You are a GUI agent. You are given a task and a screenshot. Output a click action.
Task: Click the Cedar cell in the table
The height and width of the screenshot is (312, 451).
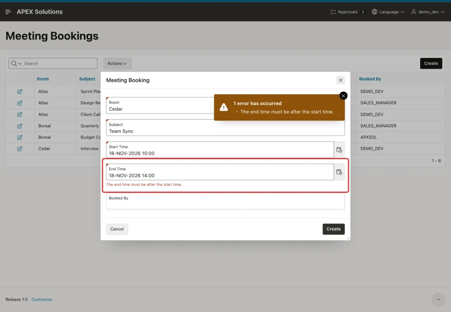(x=44, y=149)
